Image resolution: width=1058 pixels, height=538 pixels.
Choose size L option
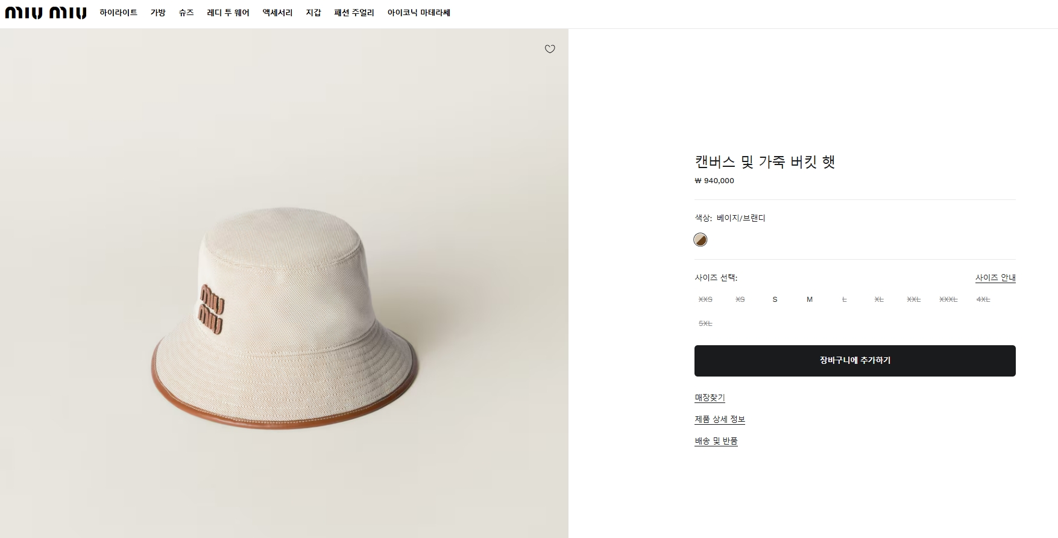click(x=844, y=299)
